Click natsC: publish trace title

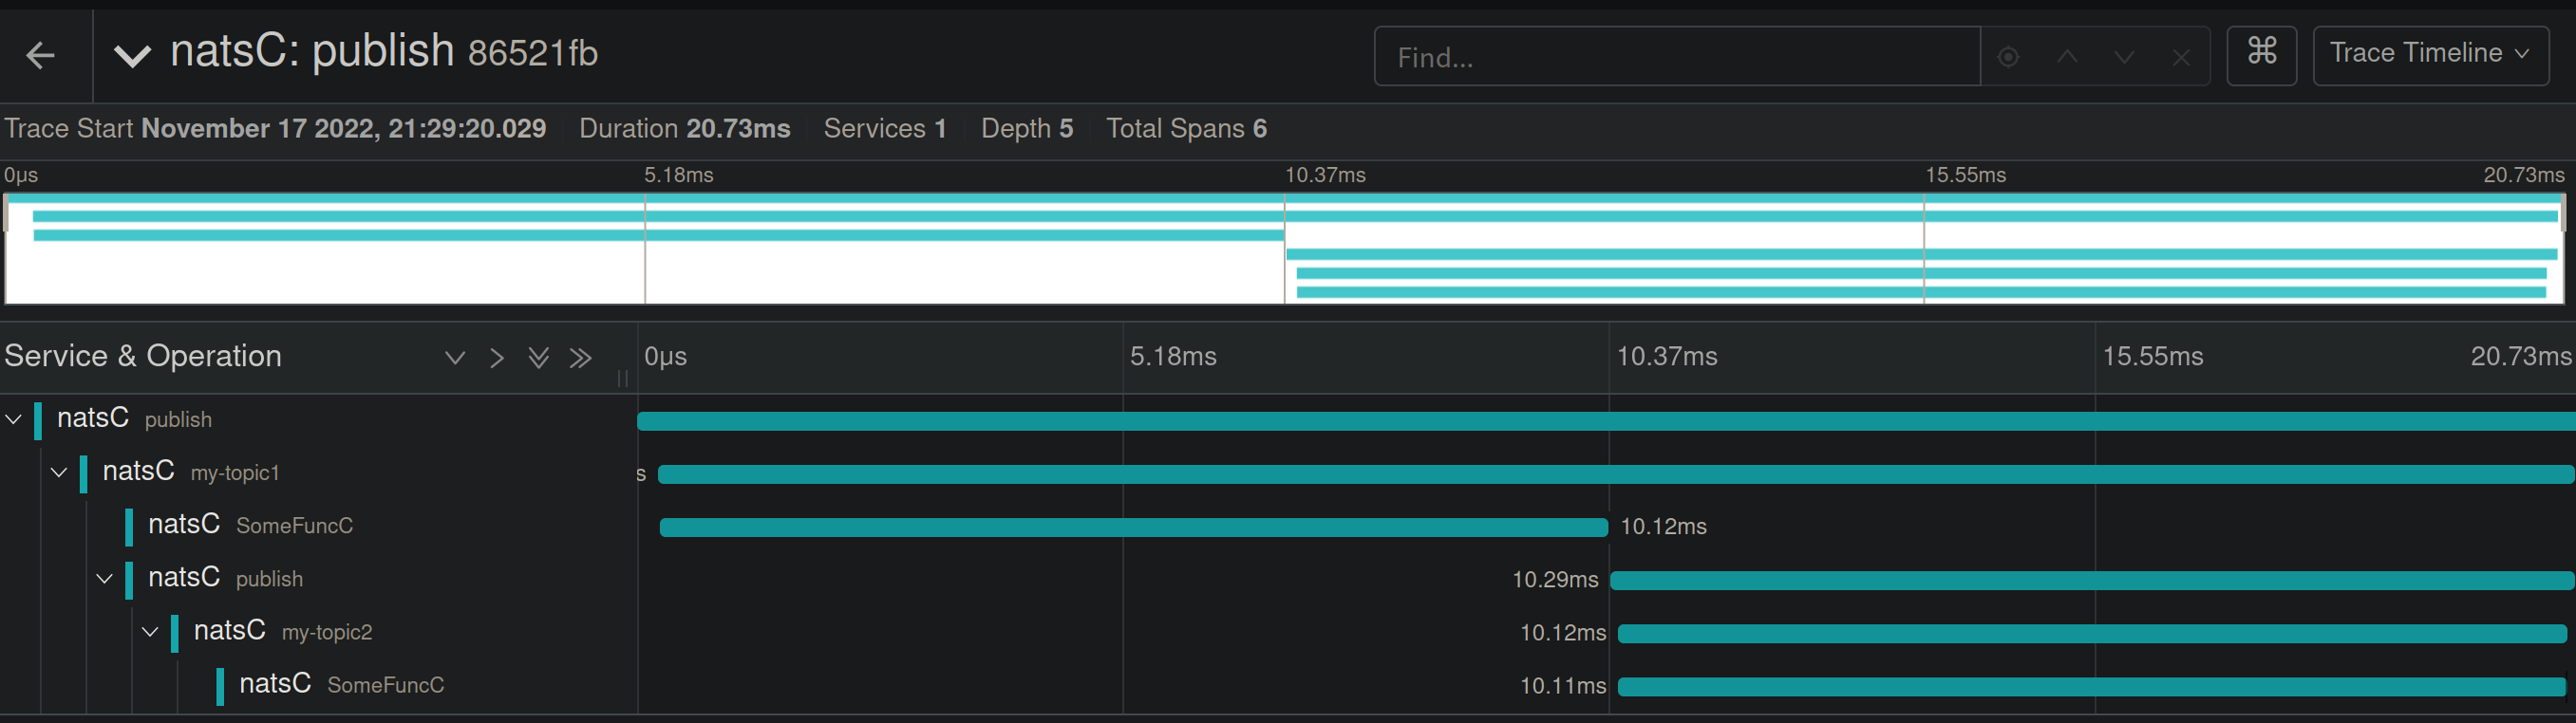312,51
